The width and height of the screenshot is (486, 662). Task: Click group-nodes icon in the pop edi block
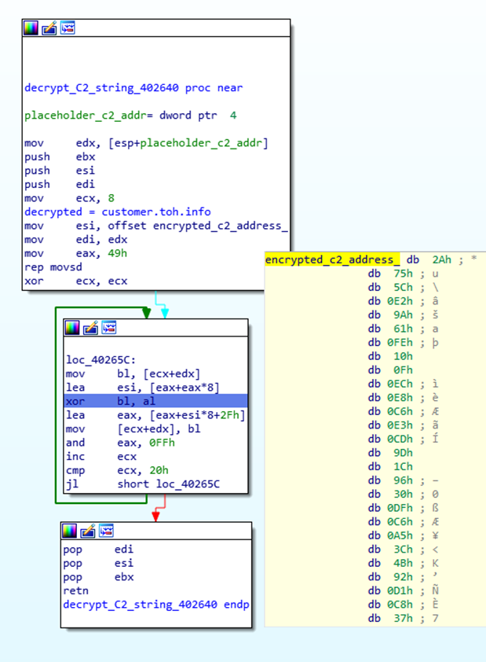click(x=106, y=531)
